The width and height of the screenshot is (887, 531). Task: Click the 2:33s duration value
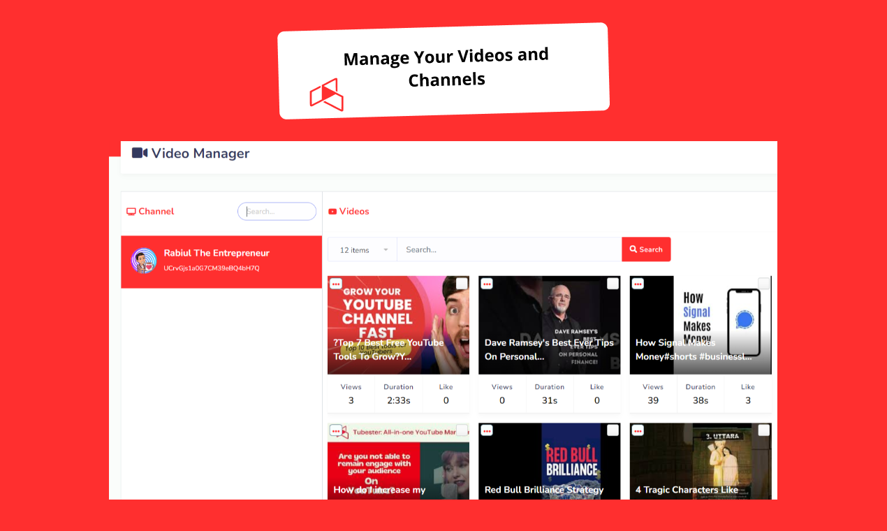(x=398, y=400)
